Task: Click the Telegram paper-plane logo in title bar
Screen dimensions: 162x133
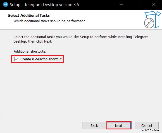Action: click(x=6, y=4)
